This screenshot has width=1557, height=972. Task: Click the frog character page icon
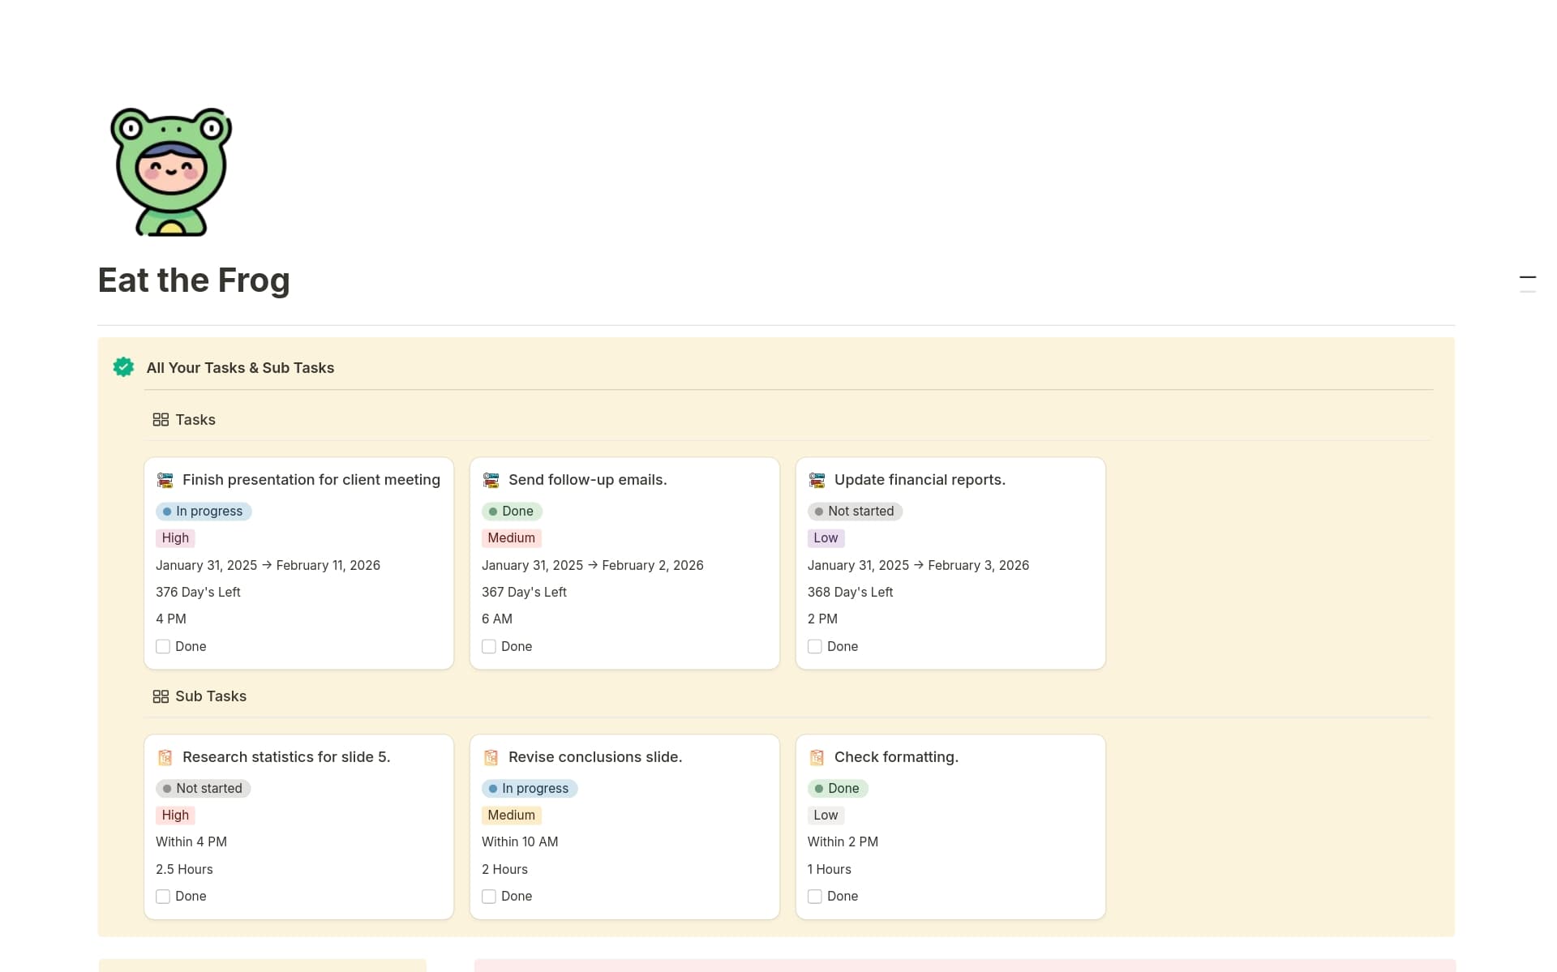[171, 172]
